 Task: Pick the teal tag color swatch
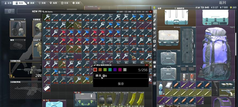110,70
